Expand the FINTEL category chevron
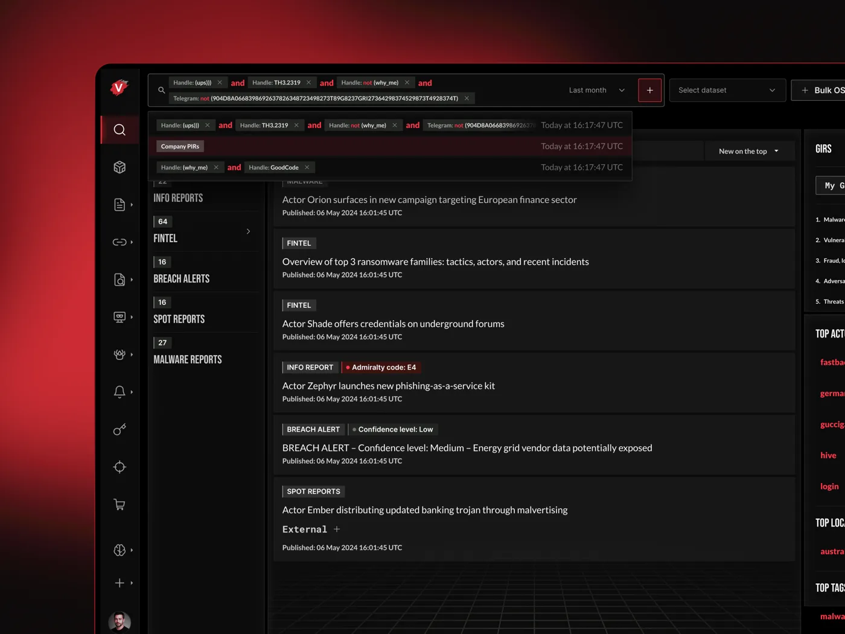This screenshot has width=845, height=634. pyautogui.click(x=248, y=231)
